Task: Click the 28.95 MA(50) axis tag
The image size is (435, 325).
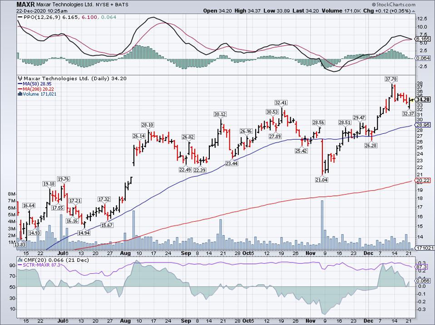Action: (x=423, y=125)
